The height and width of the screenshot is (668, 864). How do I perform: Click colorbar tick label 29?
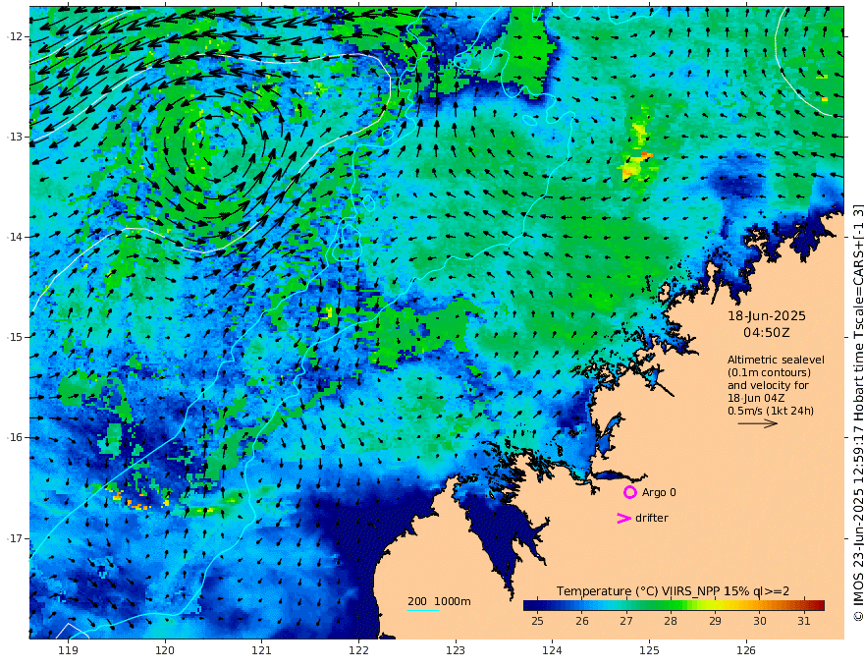tap(715, 621)
